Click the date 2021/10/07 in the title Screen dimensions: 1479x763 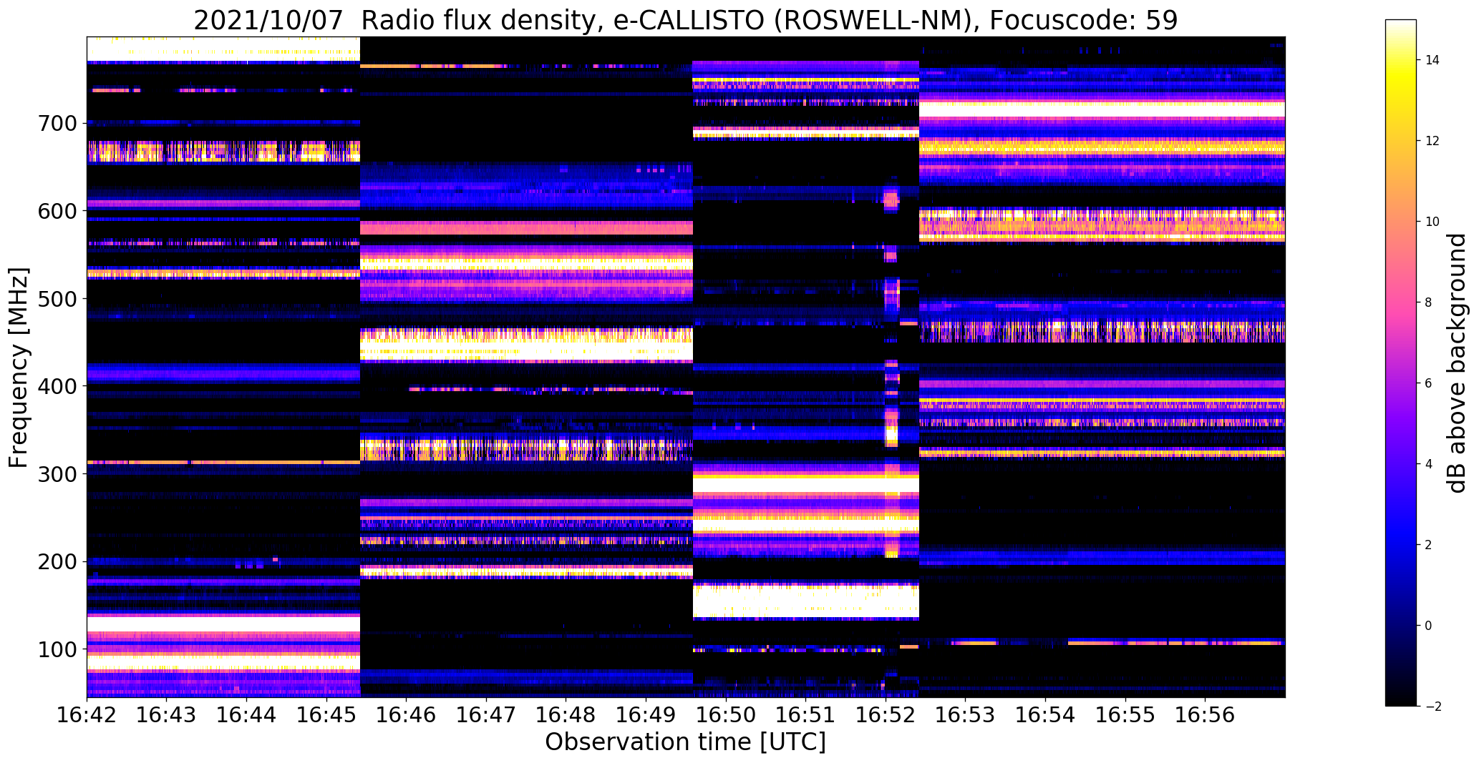click(x=268, y=21)
